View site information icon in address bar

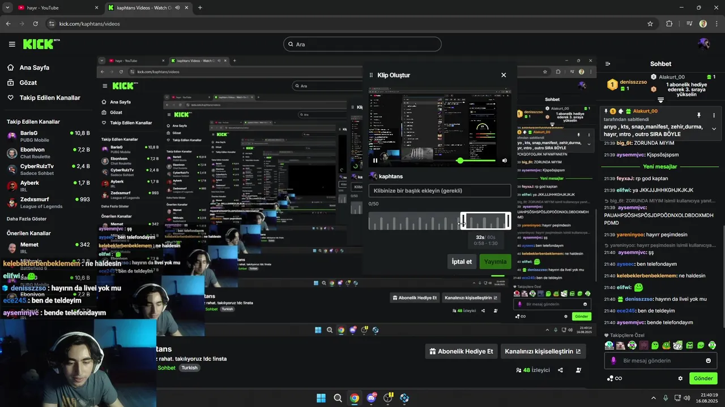coord(52,24)
